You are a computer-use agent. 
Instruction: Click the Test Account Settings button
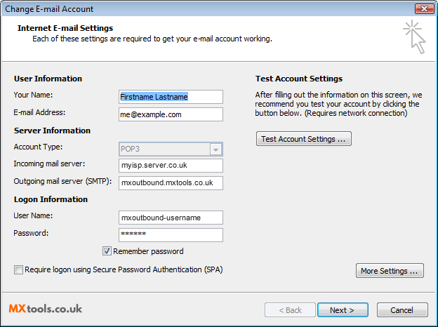[x=304, y=139]
